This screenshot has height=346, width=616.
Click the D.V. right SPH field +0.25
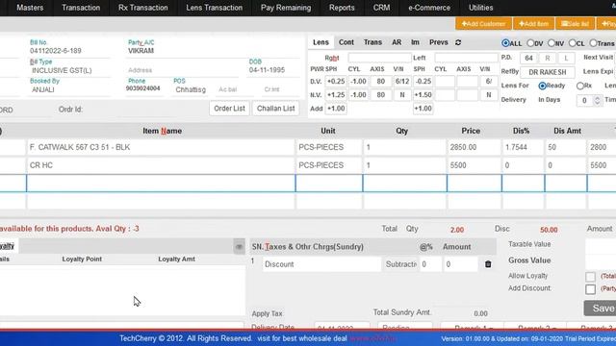coord(336,82)
